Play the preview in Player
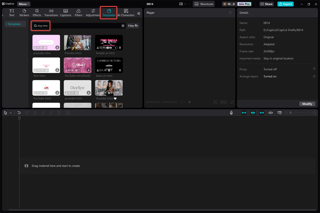 (190, 102)
